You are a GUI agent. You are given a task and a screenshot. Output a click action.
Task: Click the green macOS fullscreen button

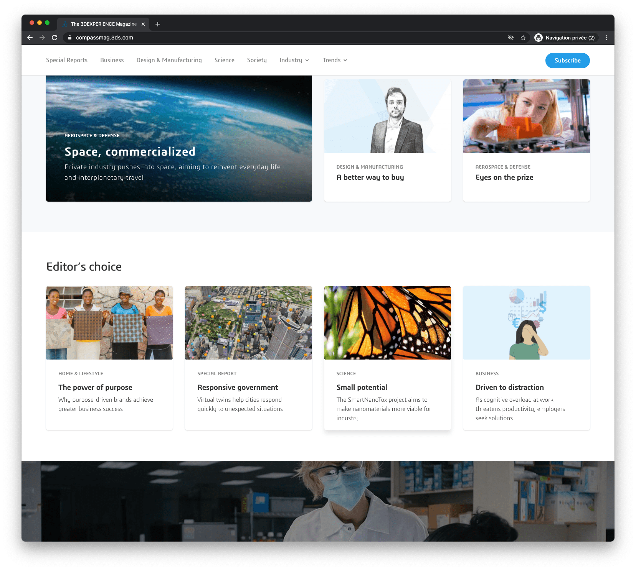(x=47, y=23)
